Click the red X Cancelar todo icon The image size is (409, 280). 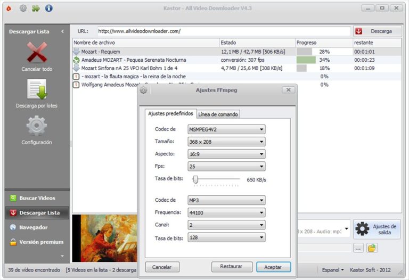coord(37,52)
